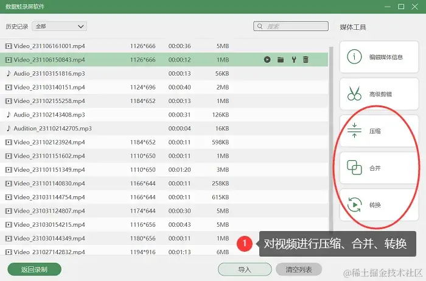The height and width of the screenshot is (281, 426).
Task: Select file name Video_231103140151.mp4
Action: (49, 87)
